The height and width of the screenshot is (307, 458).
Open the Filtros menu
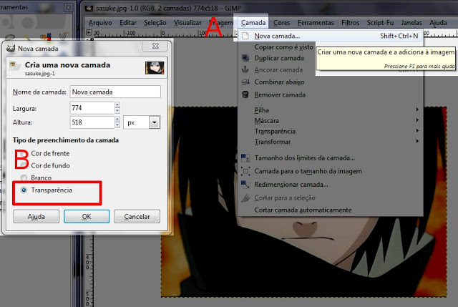[x=351, y=23]
